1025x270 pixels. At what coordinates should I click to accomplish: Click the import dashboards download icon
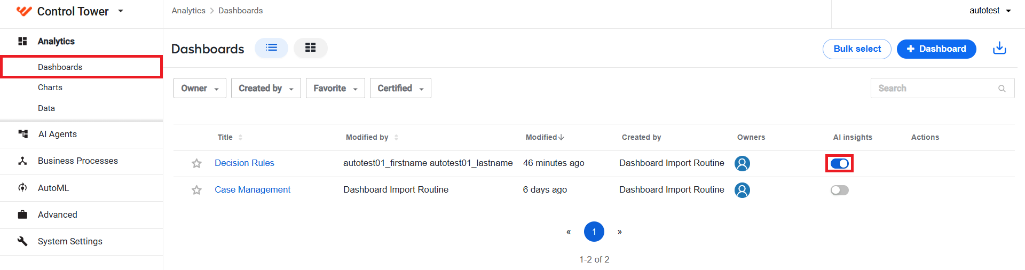999,49
